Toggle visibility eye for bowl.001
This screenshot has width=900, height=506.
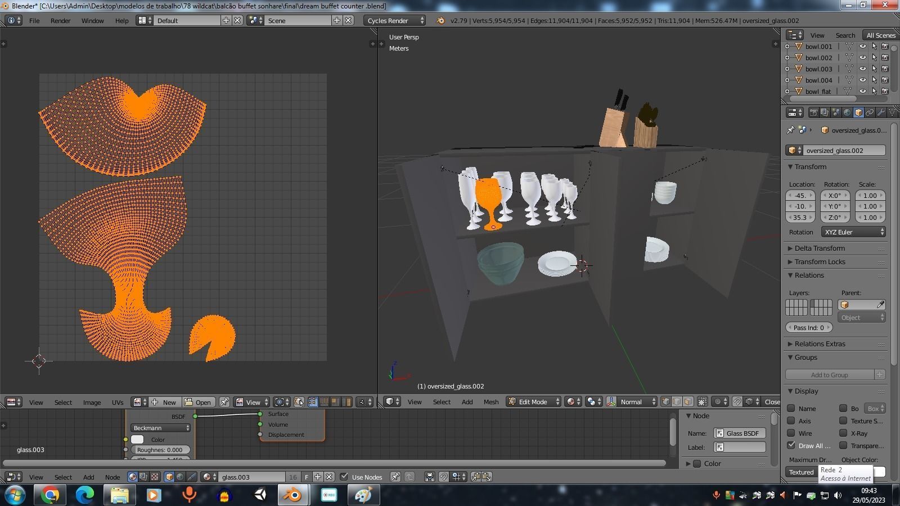tap(862, 47)
